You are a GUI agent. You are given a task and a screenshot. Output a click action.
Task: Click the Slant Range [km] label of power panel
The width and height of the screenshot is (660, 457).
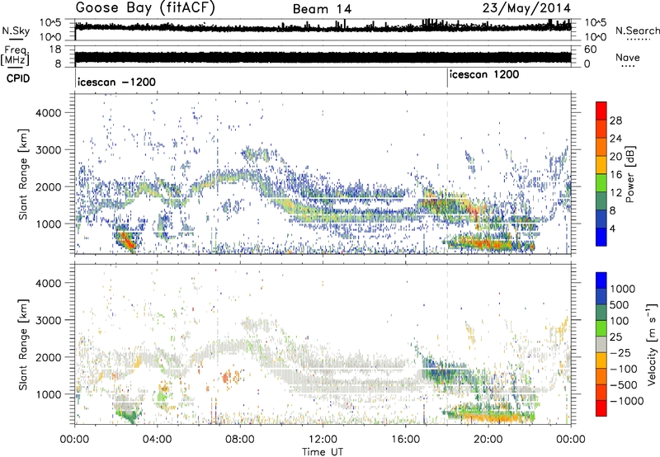(x=23, y=174)
